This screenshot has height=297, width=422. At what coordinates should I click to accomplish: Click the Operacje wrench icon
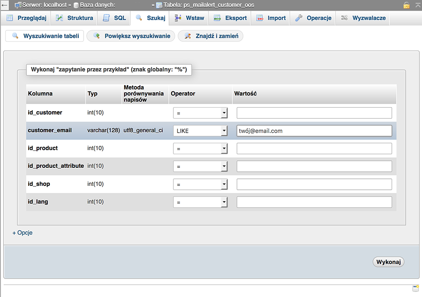pos(299,18)
